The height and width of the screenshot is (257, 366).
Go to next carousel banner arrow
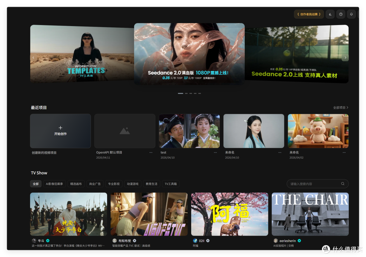point(345,57)
